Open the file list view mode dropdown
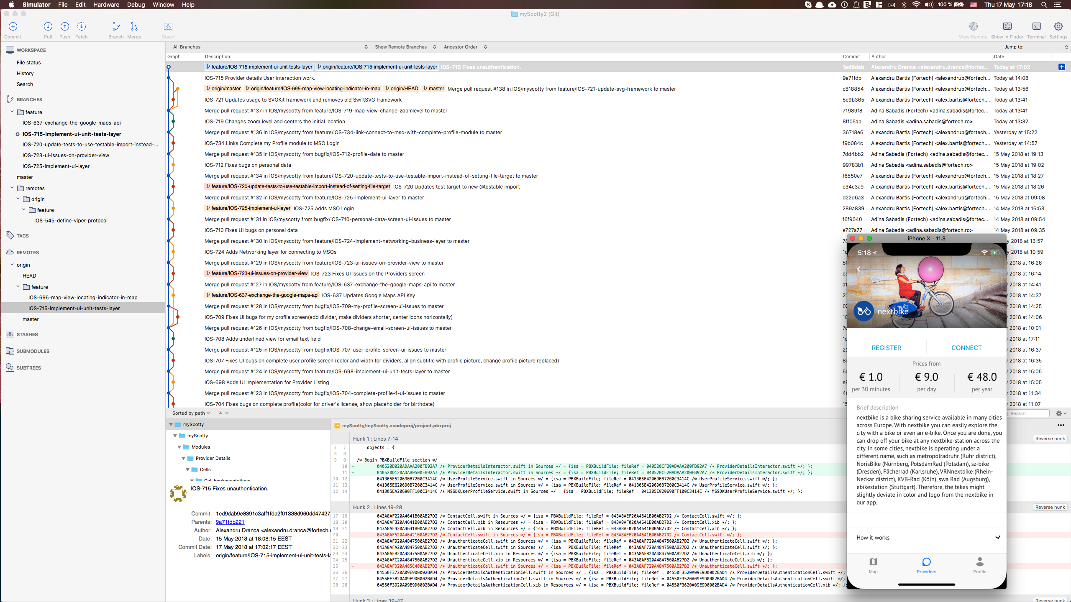Image resolution: width=1071 pixels, height=602 pixels. pyautogui.click(x=223, y=413)
